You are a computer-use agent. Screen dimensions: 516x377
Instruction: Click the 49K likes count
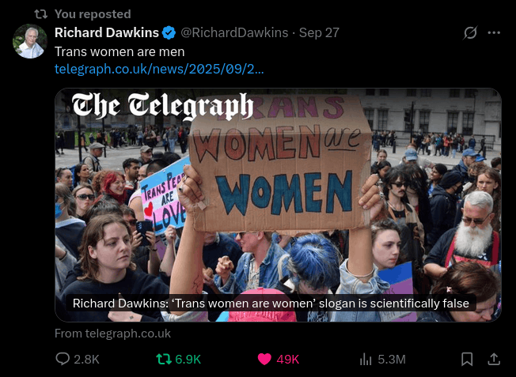[x=288, y=360]
